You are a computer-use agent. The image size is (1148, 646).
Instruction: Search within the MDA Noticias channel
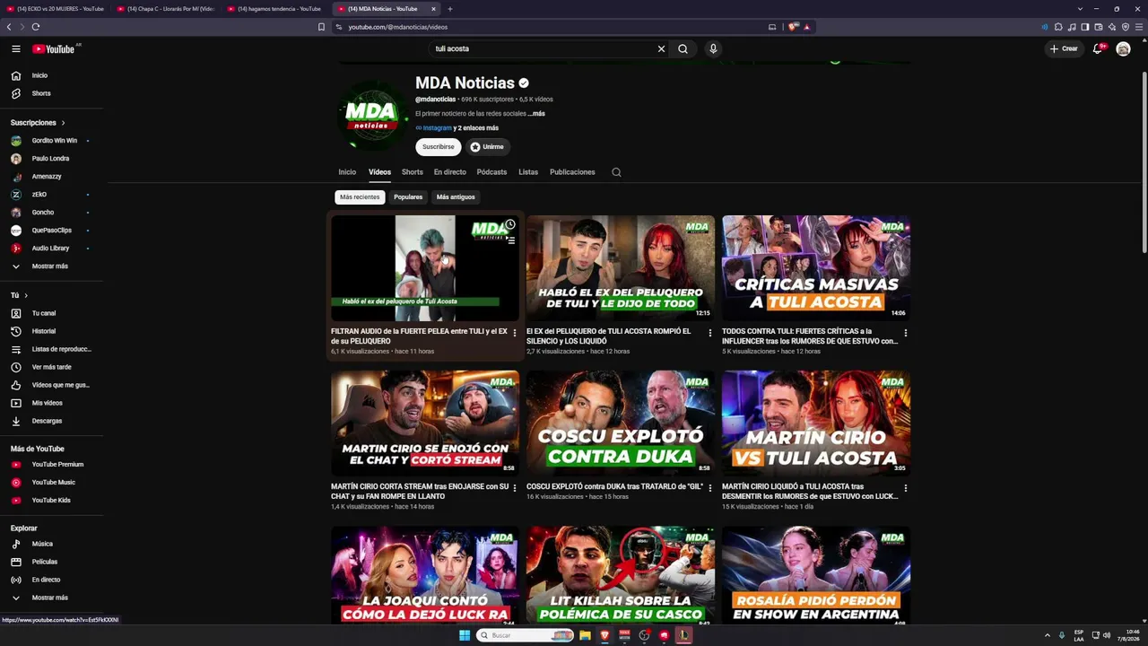click(x=616, y=172)
